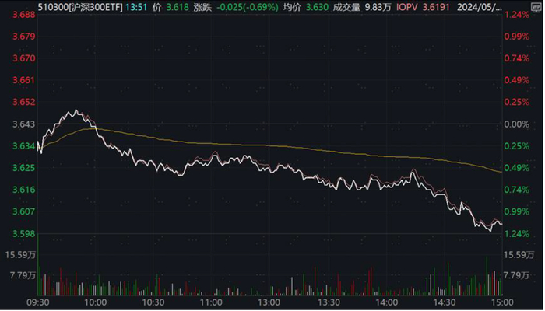Screen dimensions: 545x311
Task: Click the 3.634 price axis label
Action: [24, 146]
